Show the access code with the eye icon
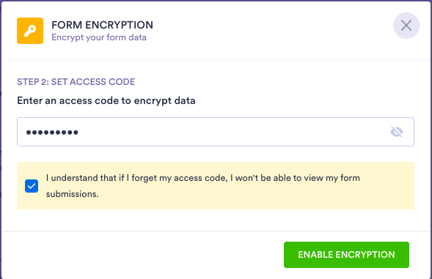This screenshot has width=432, height=279. pos(397,132)
